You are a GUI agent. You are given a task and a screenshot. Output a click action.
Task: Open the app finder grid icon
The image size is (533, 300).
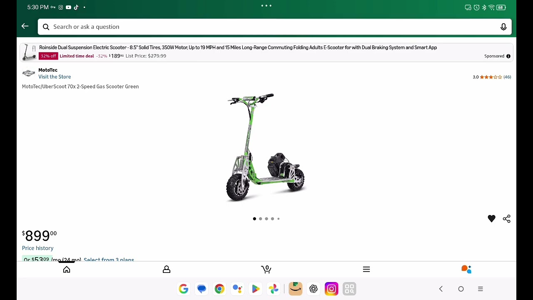coord(349,289)
